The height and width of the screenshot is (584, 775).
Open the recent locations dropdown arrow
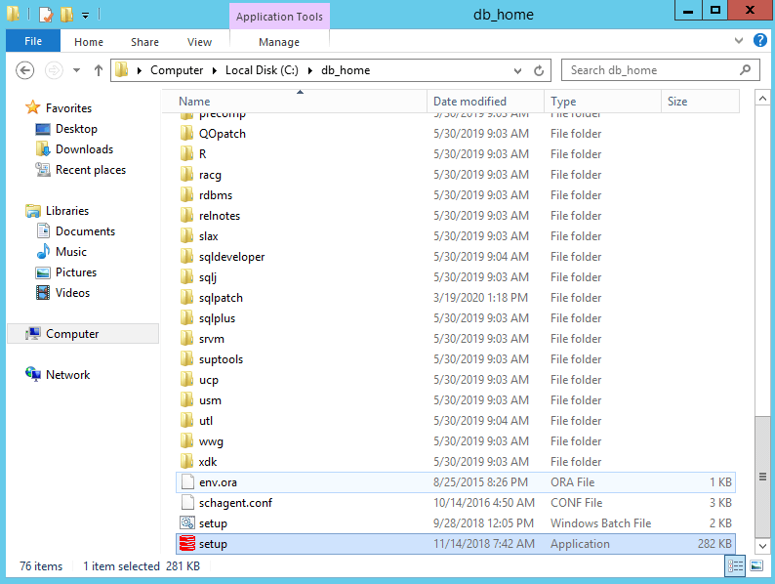pos(76,70)
